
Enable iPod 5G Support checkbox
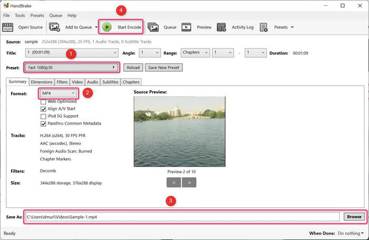(x=43, y=117)
